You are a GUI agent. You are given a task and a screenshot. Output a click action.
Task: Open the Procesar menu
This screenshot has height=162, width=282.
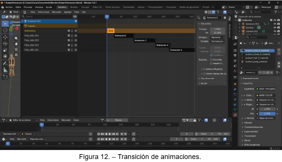(28, 7)
